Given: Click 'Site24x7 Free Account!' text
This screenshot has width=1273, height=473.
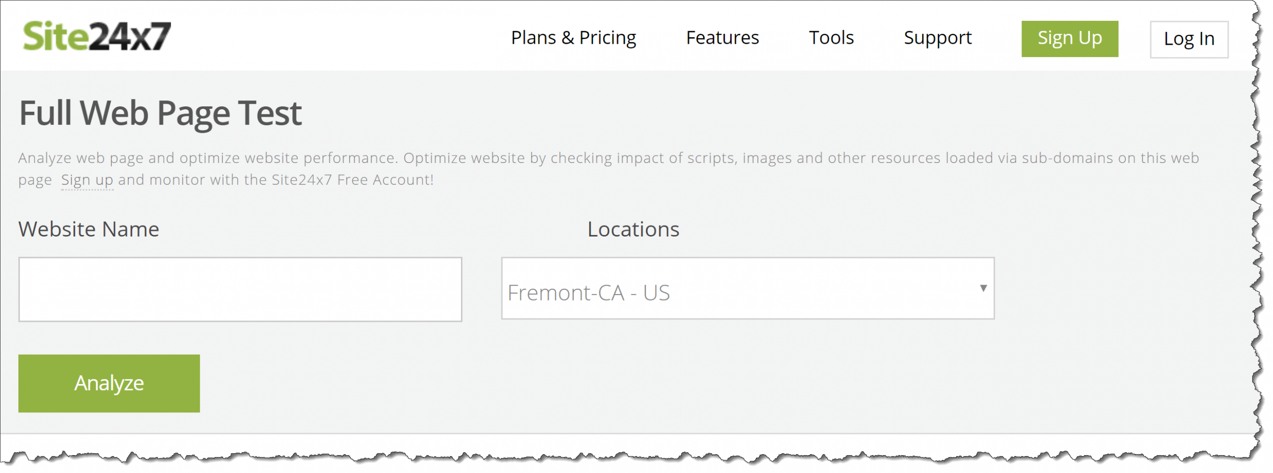Looking at the screenshot, I should [x=352, y=180].
